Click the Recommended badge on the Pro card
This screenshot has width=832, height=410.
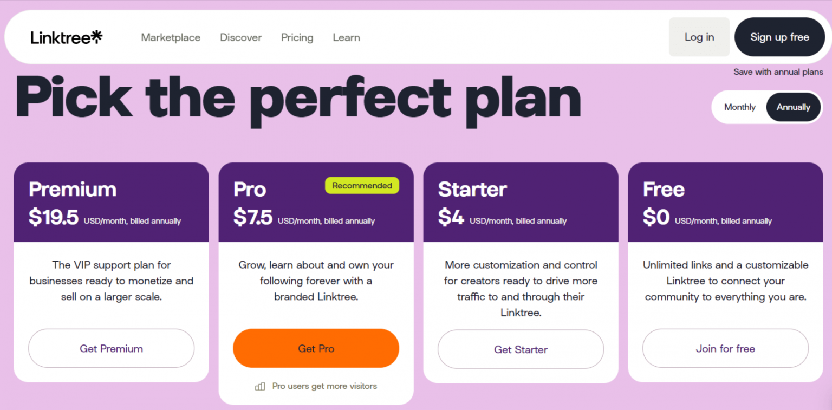coord(362,185)
